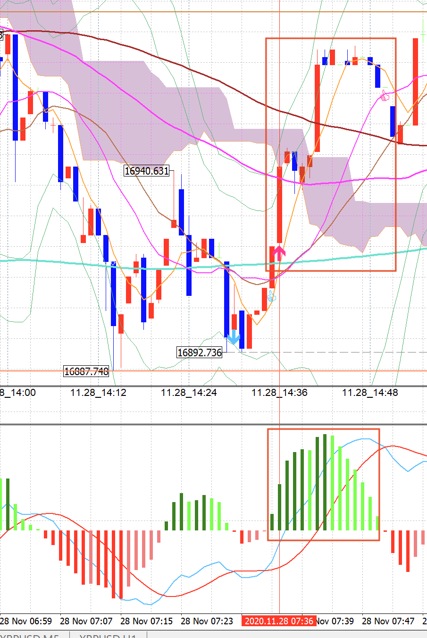The width and height of the screenshot is (427, 638).
Task: Click the 28 Nov 07:15 indicator time label
Action: coord(146,621)
